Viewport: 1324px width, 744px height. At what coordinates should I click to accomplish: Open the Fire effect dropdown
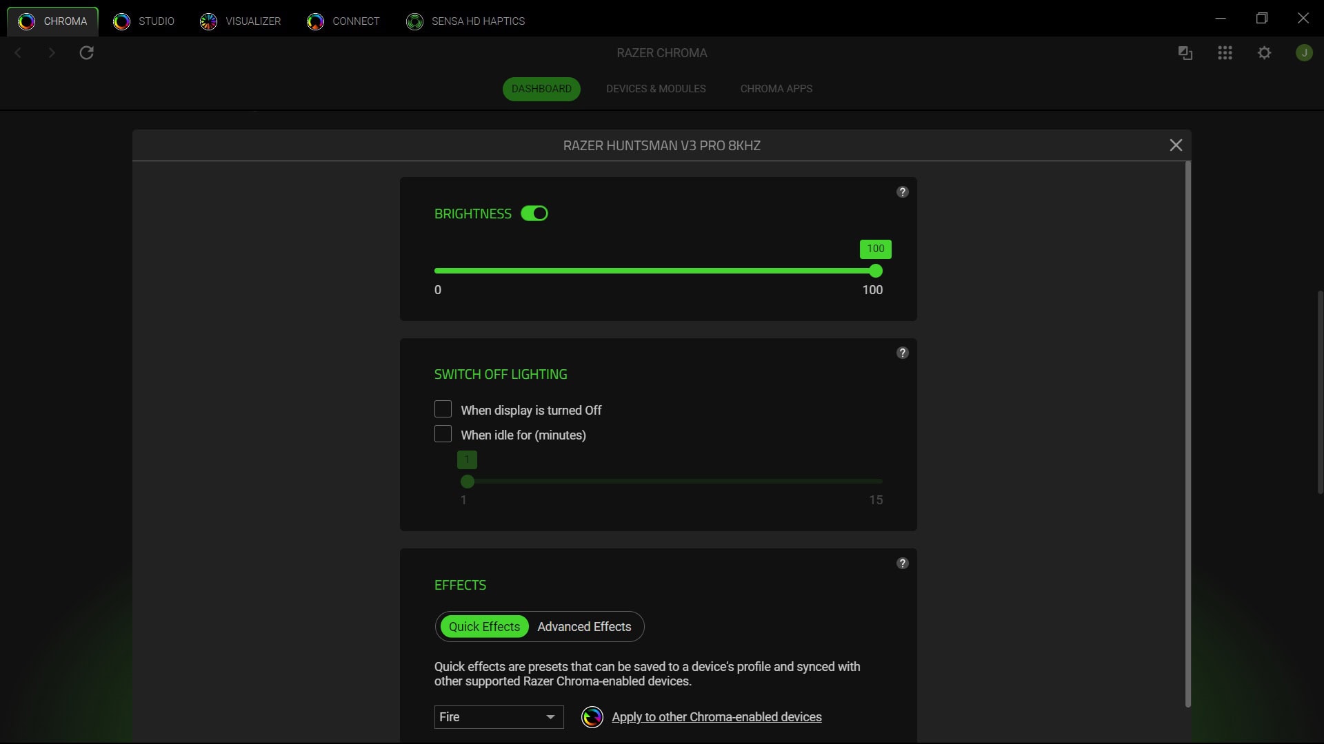(x=498, y=716)
